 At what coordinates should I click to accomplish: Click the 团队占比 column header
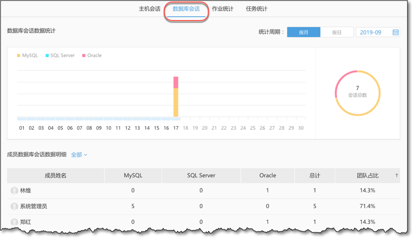(x=368, y=175)
